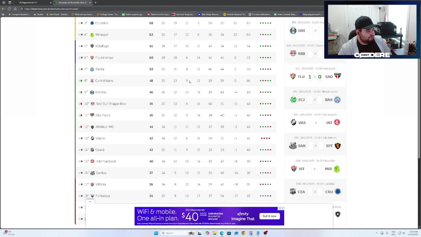Image resolution: width=421 pixels, height=237 pixels.
Task: Click the Corinthians team name
Action: pyautogui.click(x=104, y=81)
